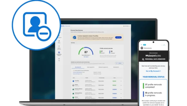Expand the BackgroundCheck row chevron

click(121, 89)
